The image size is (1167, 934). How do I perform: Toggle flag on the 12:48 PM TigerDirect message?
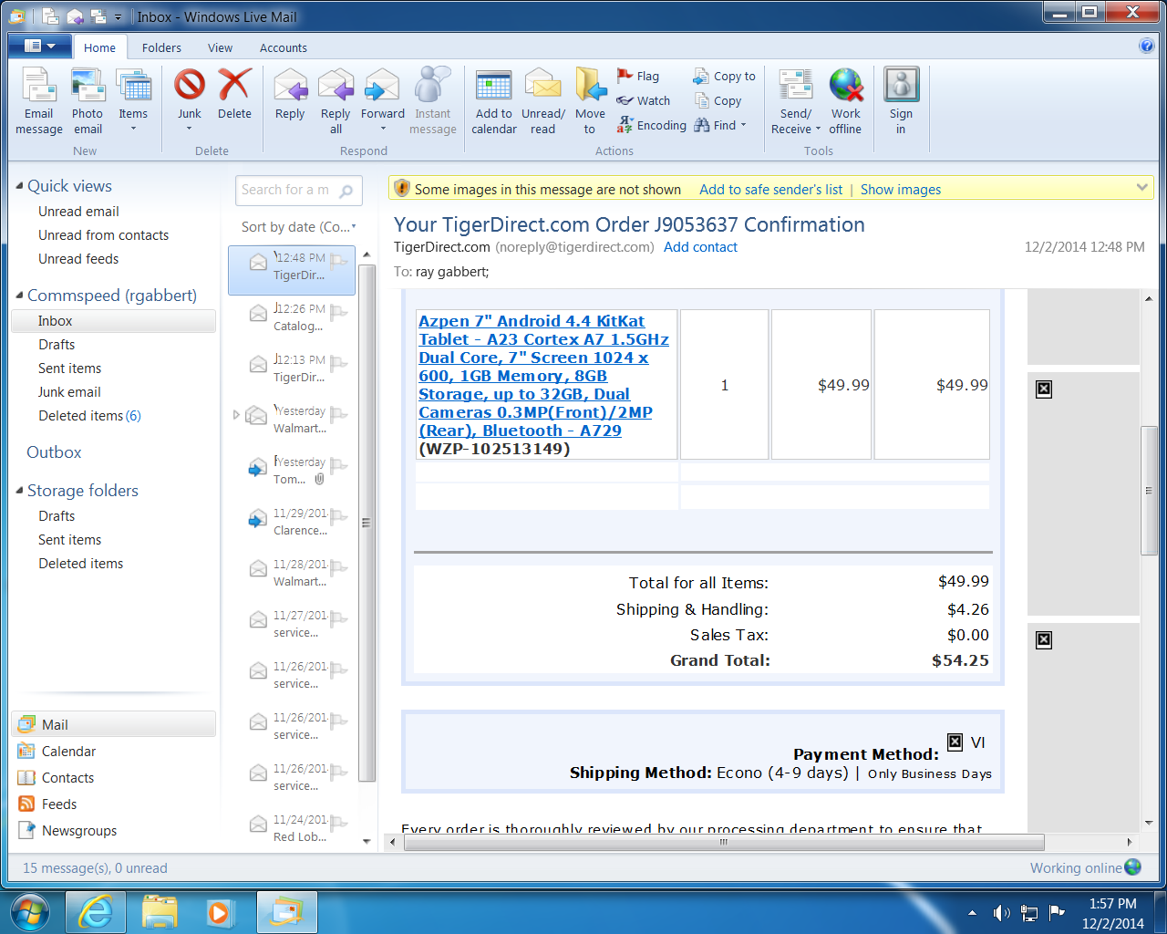339,262
